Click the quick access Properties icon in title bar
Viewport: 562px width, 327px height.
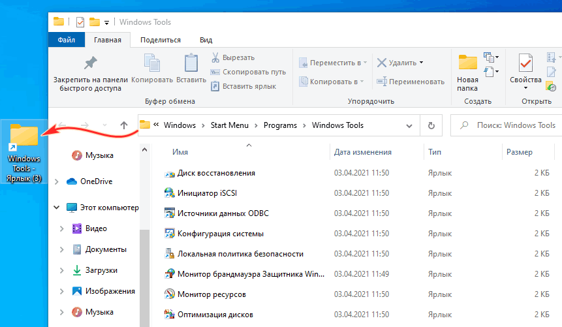point(80,22)
